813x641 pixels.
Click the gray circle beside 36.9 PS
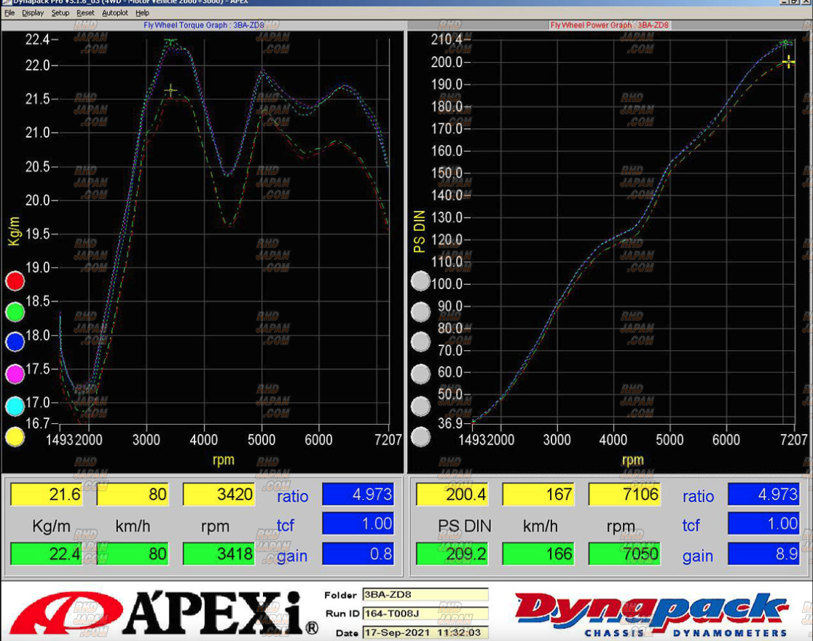(x=420, y=436)
